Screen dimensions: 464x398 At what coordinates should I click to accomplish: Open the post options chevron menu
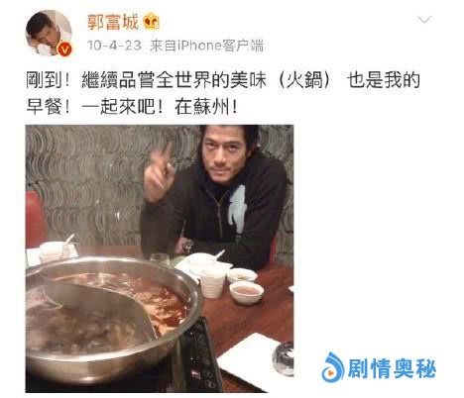424,20
